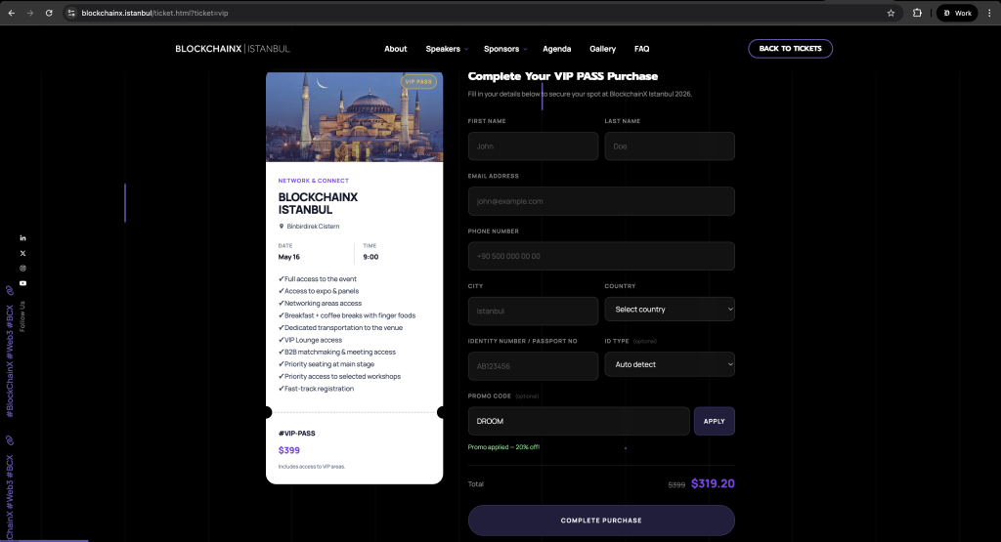The width and height of the screenshot is (1001, 542).
Task: Open LinkedIn icon in Follow Us sidebar
Action: point(23,238)
